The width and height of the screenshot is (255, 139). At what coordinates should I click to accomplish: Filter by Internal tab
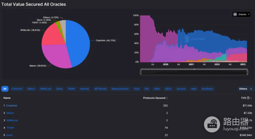tap(85, 89)
